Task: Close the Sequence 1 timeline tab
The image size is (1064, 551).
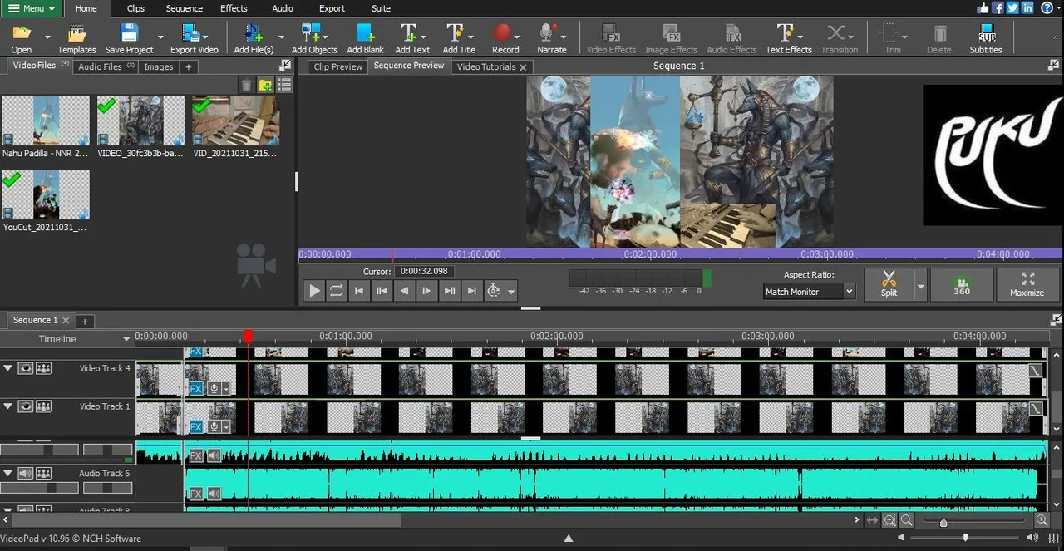Action: [x=66, y=320]
